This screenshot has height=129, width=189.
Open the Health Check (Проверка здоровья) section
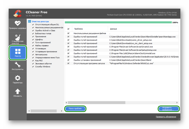click(18, 25)
